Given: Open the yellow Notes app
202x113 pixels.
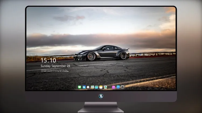Looking at the screenshot, I should [x=101, y=87].
